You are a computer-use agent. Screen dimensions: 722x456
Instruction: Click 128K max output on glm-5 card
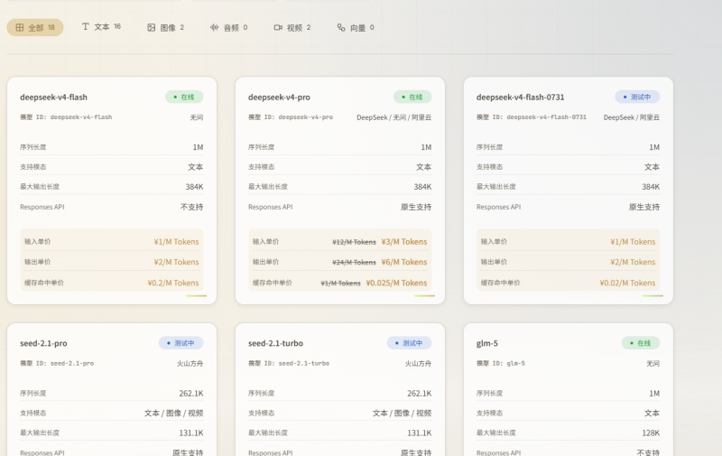coord(651,433)
